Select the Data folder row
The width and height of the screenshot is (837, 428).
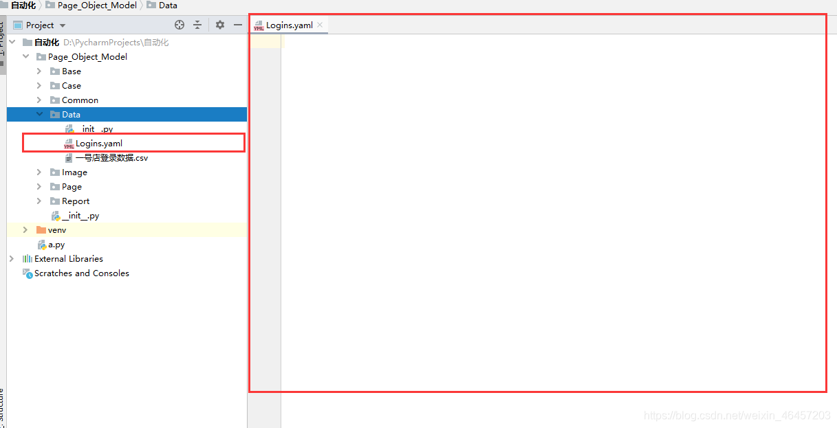(x=127, y=115)
